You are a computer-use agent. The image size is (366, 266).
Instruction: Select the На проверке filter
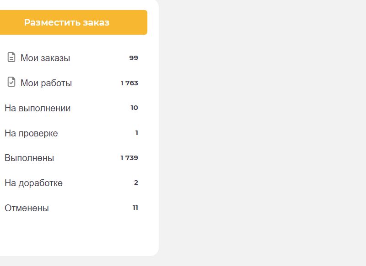point(31,134)
